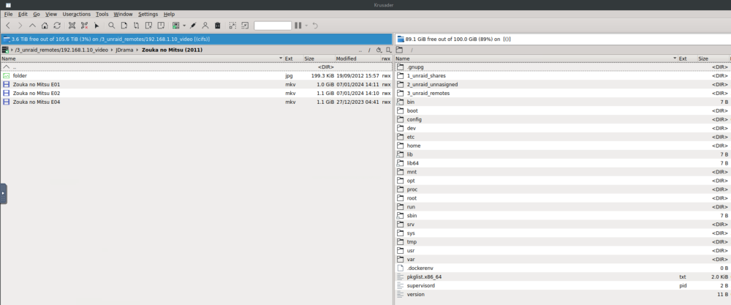
Task: Select the pkglist.x86_64 file
Action: [563, 276]
